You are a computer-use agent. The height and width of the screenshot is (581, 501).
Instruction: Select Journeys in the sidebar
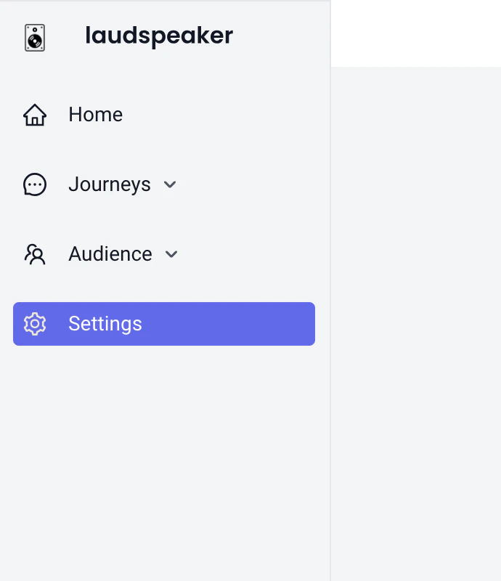109,184
